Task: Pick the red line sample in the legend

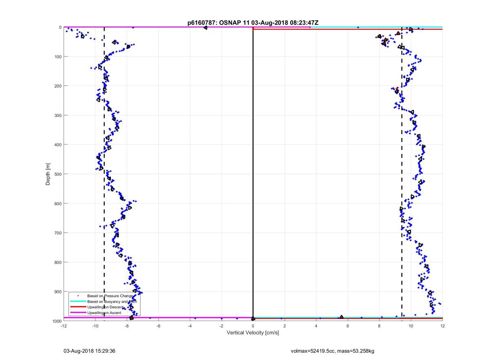Action: [x=78, y=307]
